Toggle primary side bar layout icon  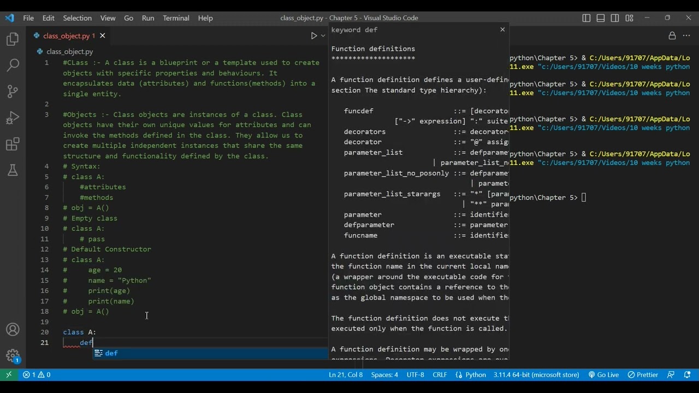(x=587, y=18)
